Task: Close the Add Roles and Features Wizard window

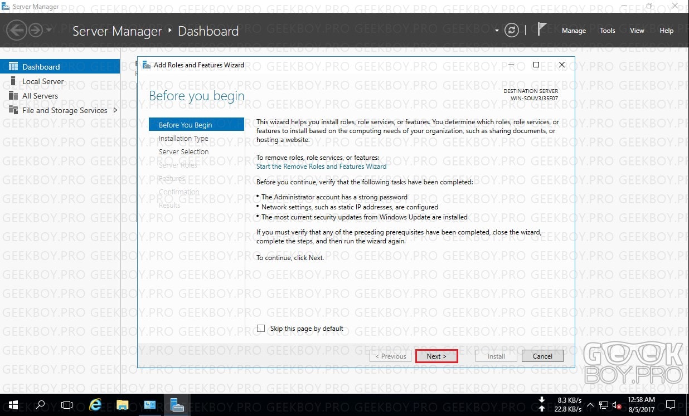Action: pyautogui.click(x=562, y=65)
